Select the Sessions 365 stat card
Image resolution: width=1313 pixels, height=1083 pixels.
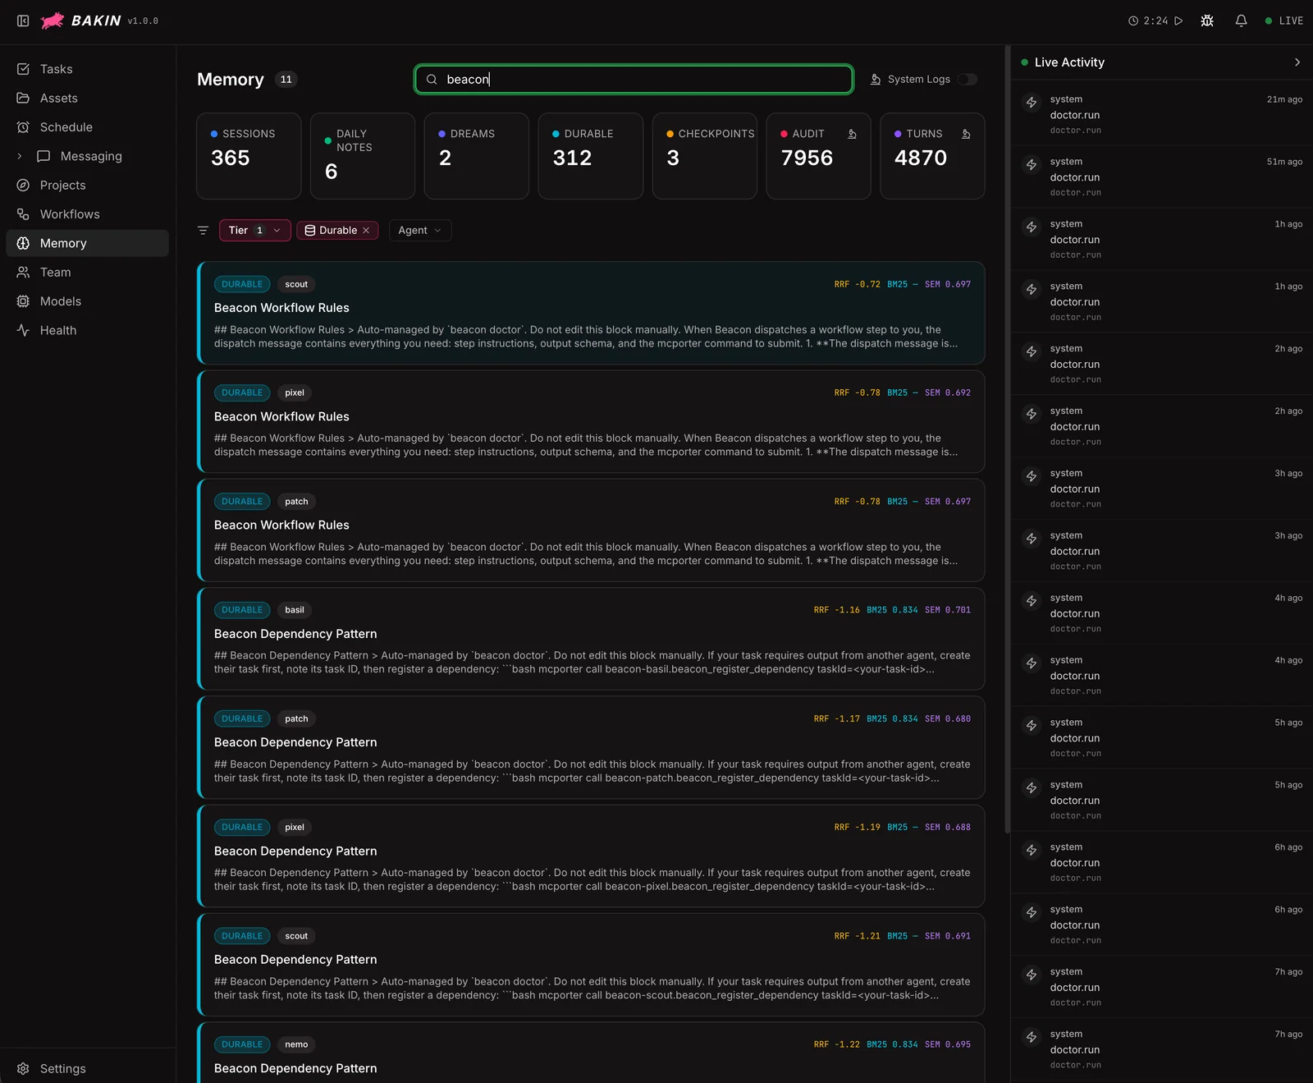pyautogui.click(x=249, y=156)
